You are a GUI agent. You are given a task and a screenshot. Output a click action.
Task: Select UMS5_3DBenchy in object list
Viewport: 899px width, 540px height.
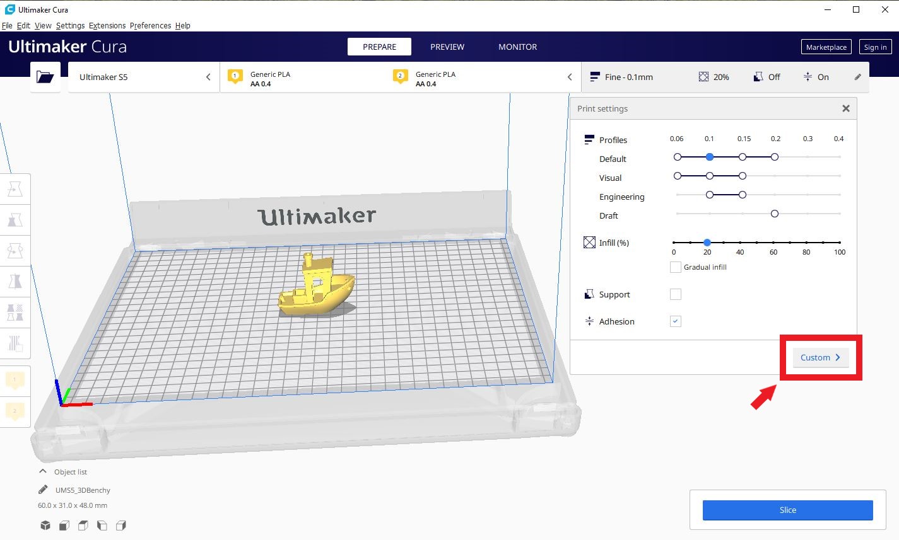(x=83, y=490)
